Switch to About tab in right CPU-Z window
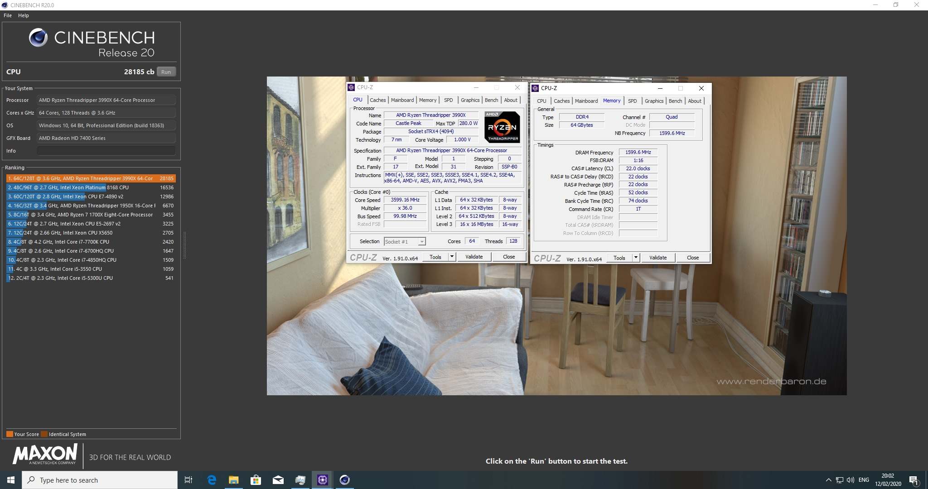Viewport: 928px width, 489px height. click(x=695, y=101)
